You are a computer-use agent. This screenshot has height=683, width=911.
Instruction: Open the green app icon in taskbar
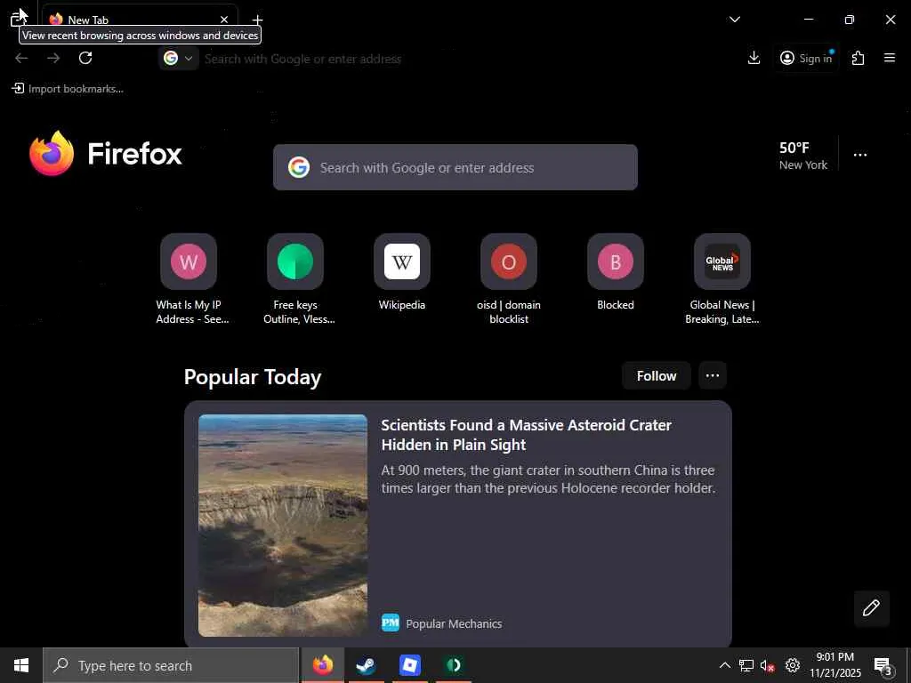click(453, 665)
